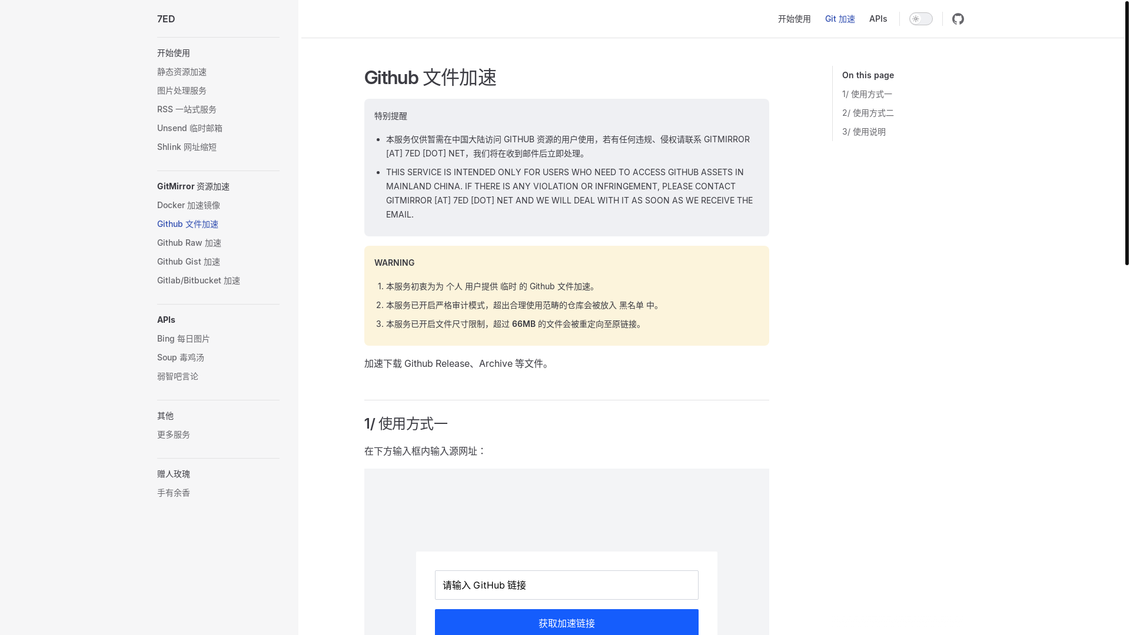Image resolution: width=1130 pixels, height=635 pixels.
Task: Open Unsend 临时邮箱 sidebar link
Action: 190,128
